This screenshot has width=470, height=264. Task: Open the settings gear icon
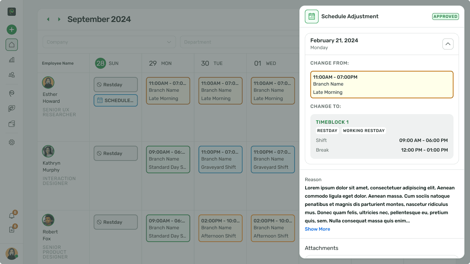tap(12, 142)
